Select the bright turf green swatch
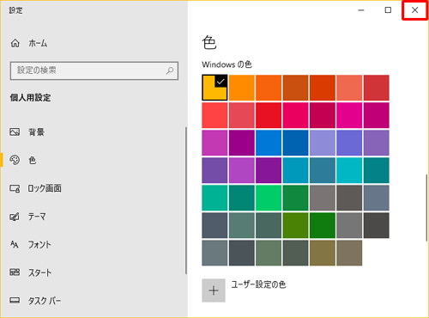The height and width of the screenshot is (318, 429). tap(269, 198)
